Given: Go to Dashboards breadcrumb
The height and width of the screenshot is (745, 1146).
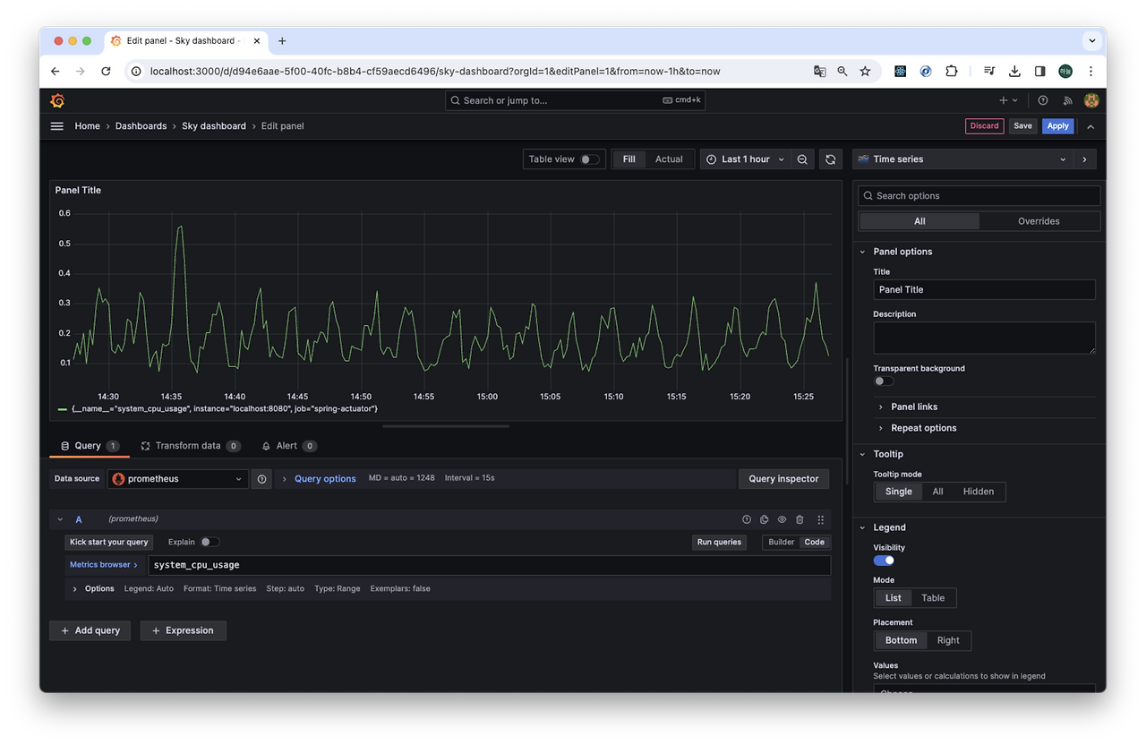Looking at the screenshot, I should (x=141, y=126).
